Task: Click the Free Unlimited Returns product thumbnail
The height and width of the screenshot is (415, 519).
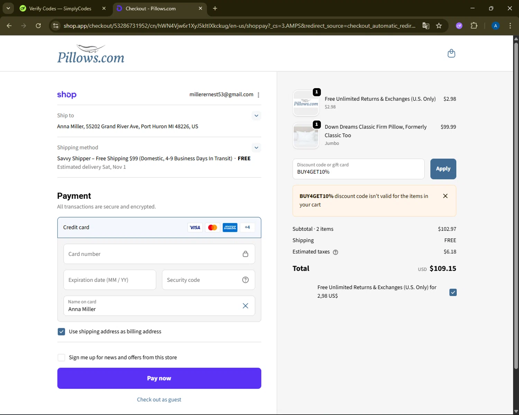Action: 306,103
